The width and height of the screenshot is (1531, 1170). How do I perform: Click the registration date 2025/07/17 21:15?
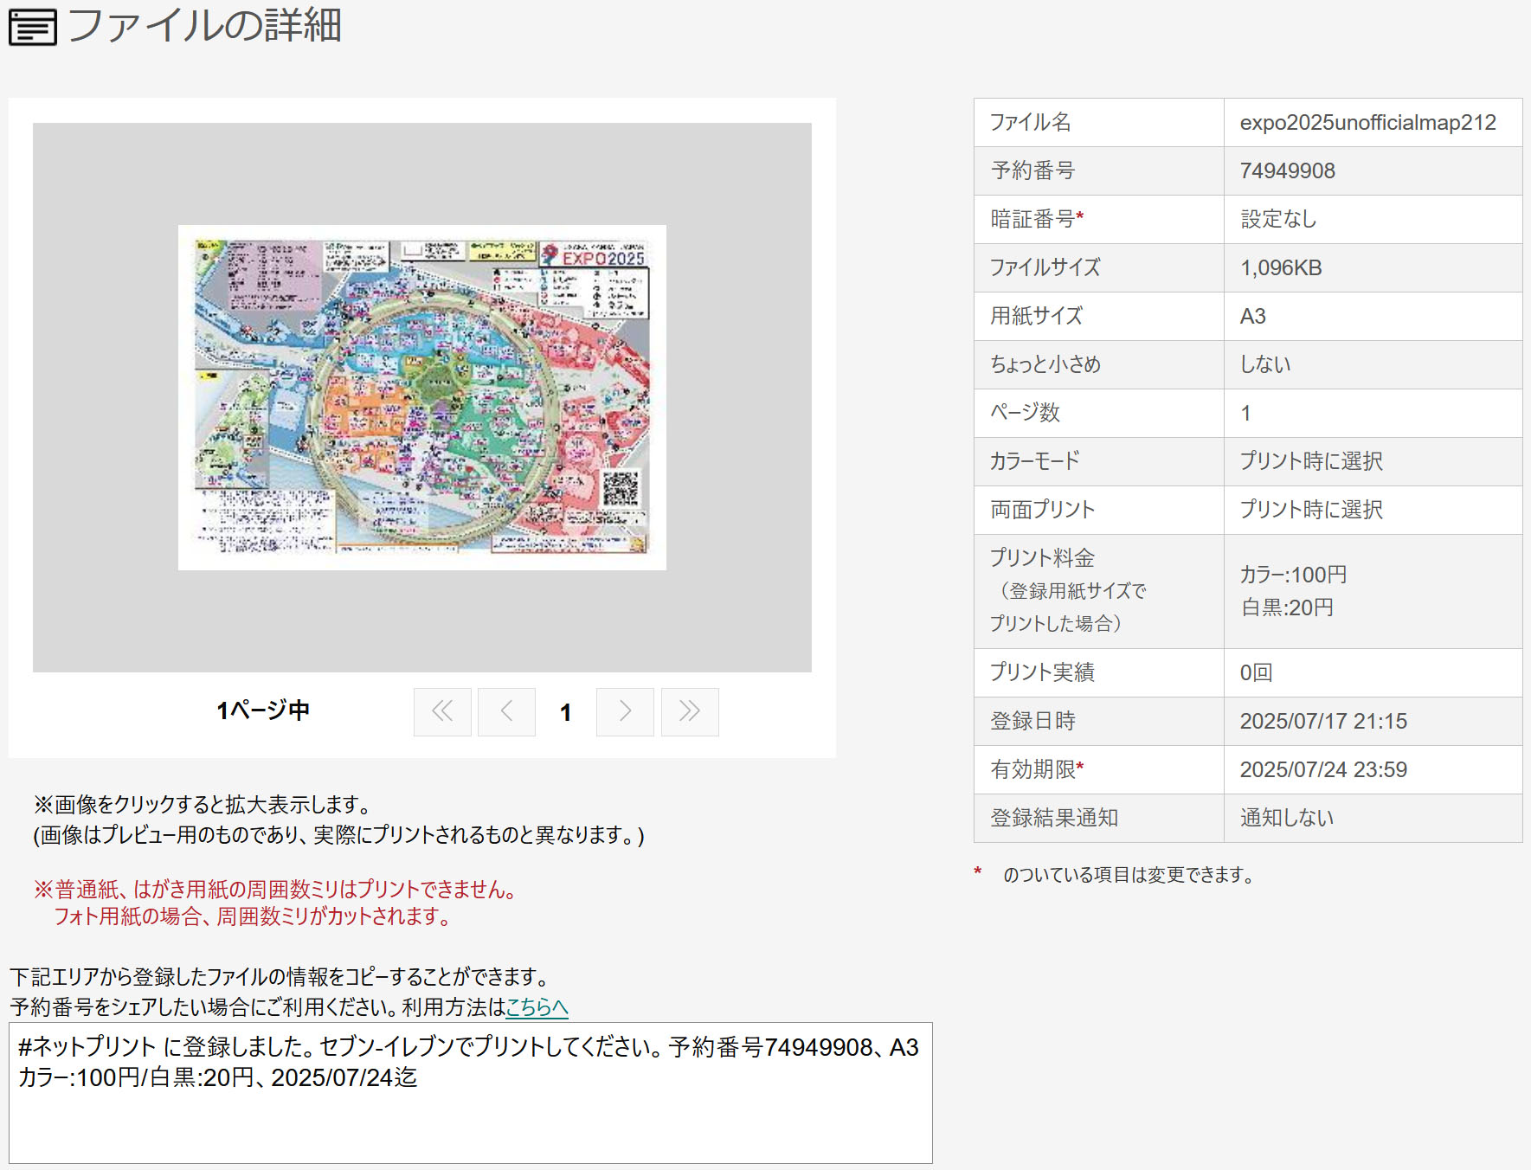pyautogui.click(x=1323, y=721)
